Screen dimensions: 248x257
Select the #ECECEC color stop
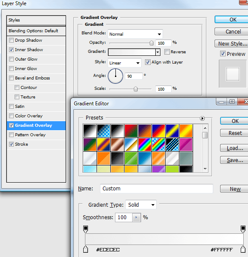click(85, 249)
